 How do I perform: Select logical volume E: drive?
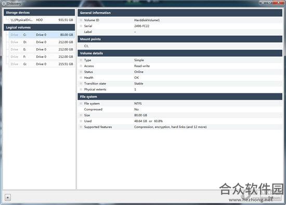tap(42, 49)
